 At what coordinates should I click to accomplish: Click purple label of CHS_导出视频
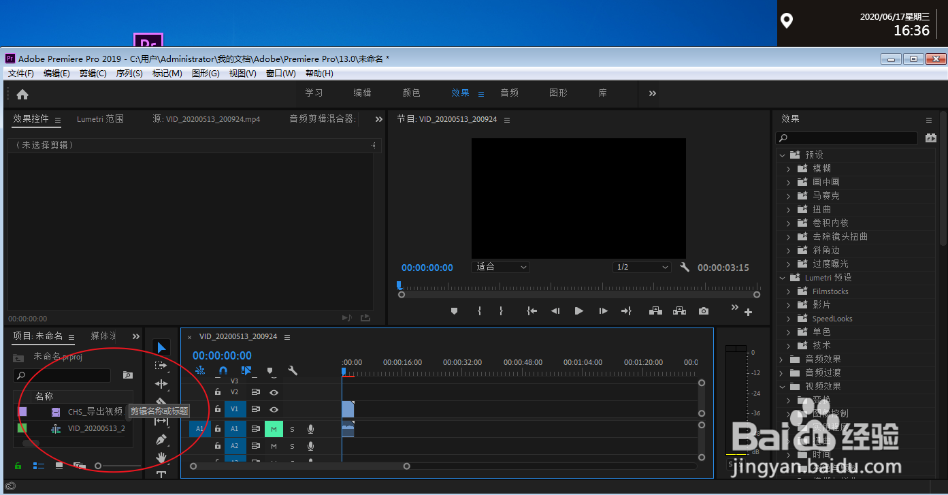click(22, 412)
